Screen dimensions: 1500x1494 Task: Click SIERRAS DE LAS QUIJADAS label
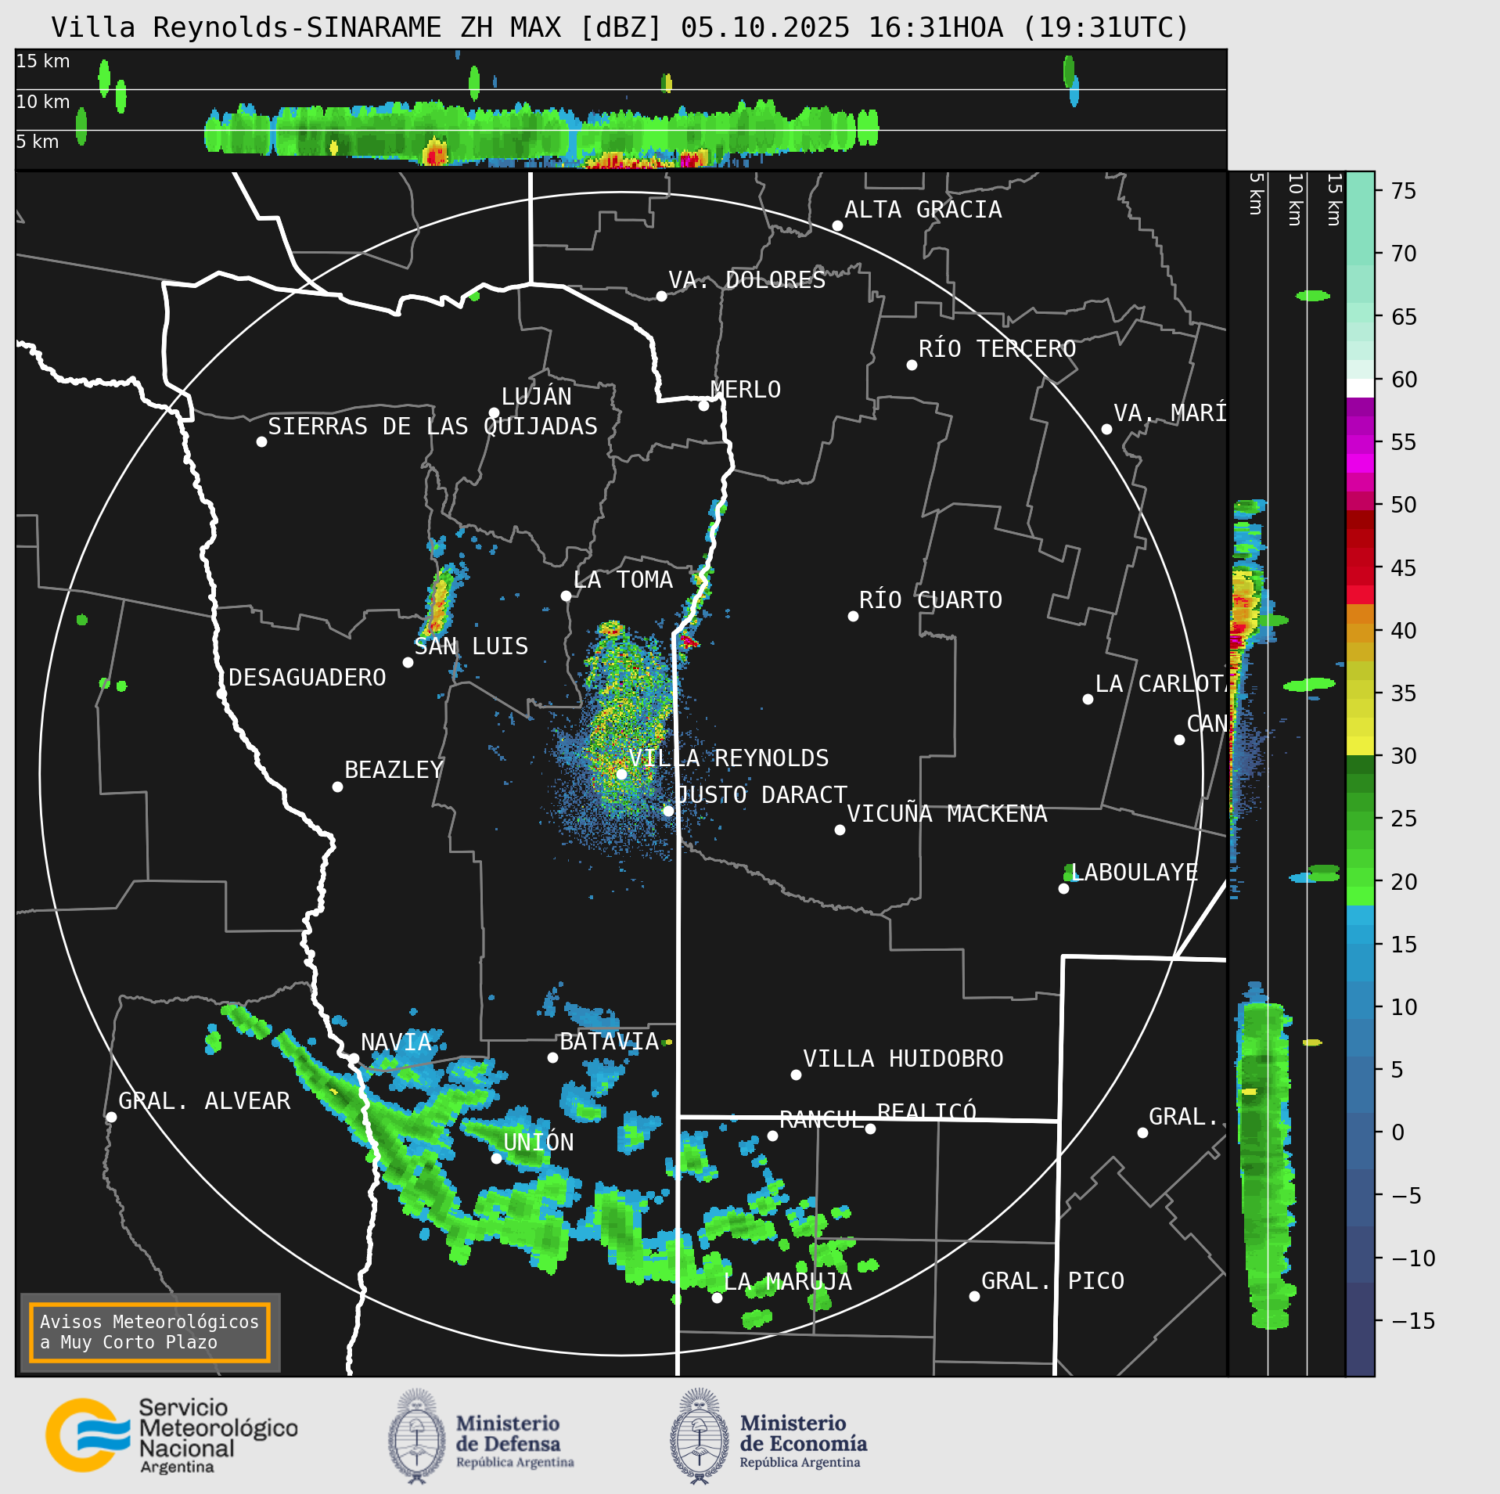click(433, 427)
